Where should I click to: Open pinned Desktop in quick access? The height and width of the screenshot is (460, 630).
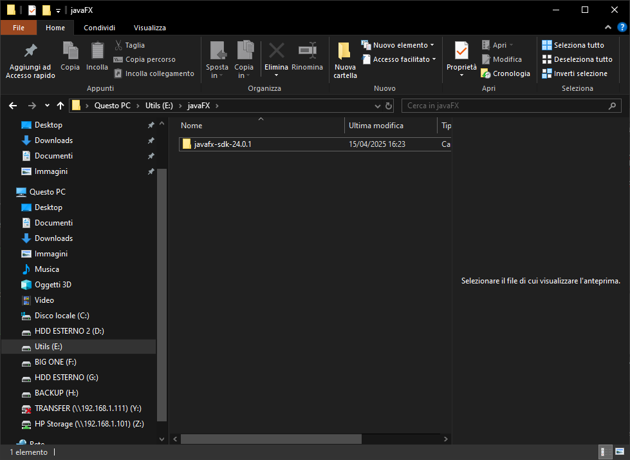click(x=48, y=125)
